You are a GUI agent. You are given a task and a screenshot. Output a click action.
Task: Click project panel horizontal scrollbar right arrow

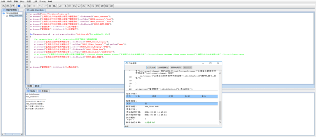pyautogui.click(x=21, y=134)
